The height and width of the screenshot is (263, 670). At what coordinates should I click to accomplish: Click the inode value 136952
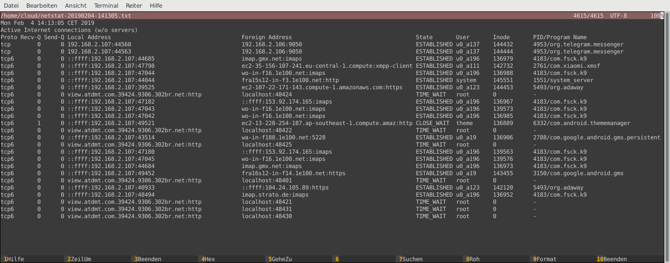coord(503,195)
